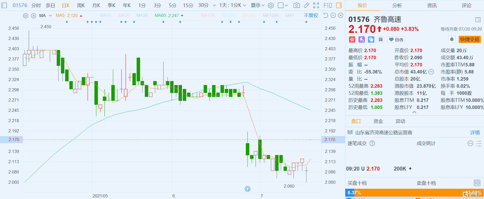Select the 15分 fifteen-minute chart
484x199 pixels.
[x=188, y=5]
